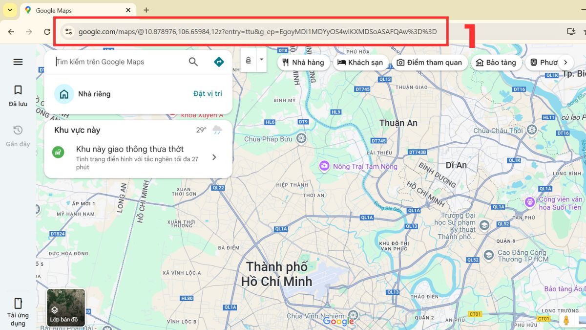Screen dimensions: 586x330
Task: Open the Gần đây recent history
Action: pyautogui.click(x=18, y=136)
